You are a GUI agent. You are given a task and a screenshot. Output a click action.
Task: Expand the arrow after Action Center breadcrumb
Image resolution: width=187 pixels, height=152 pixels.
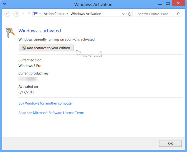[x=68, y=14]
